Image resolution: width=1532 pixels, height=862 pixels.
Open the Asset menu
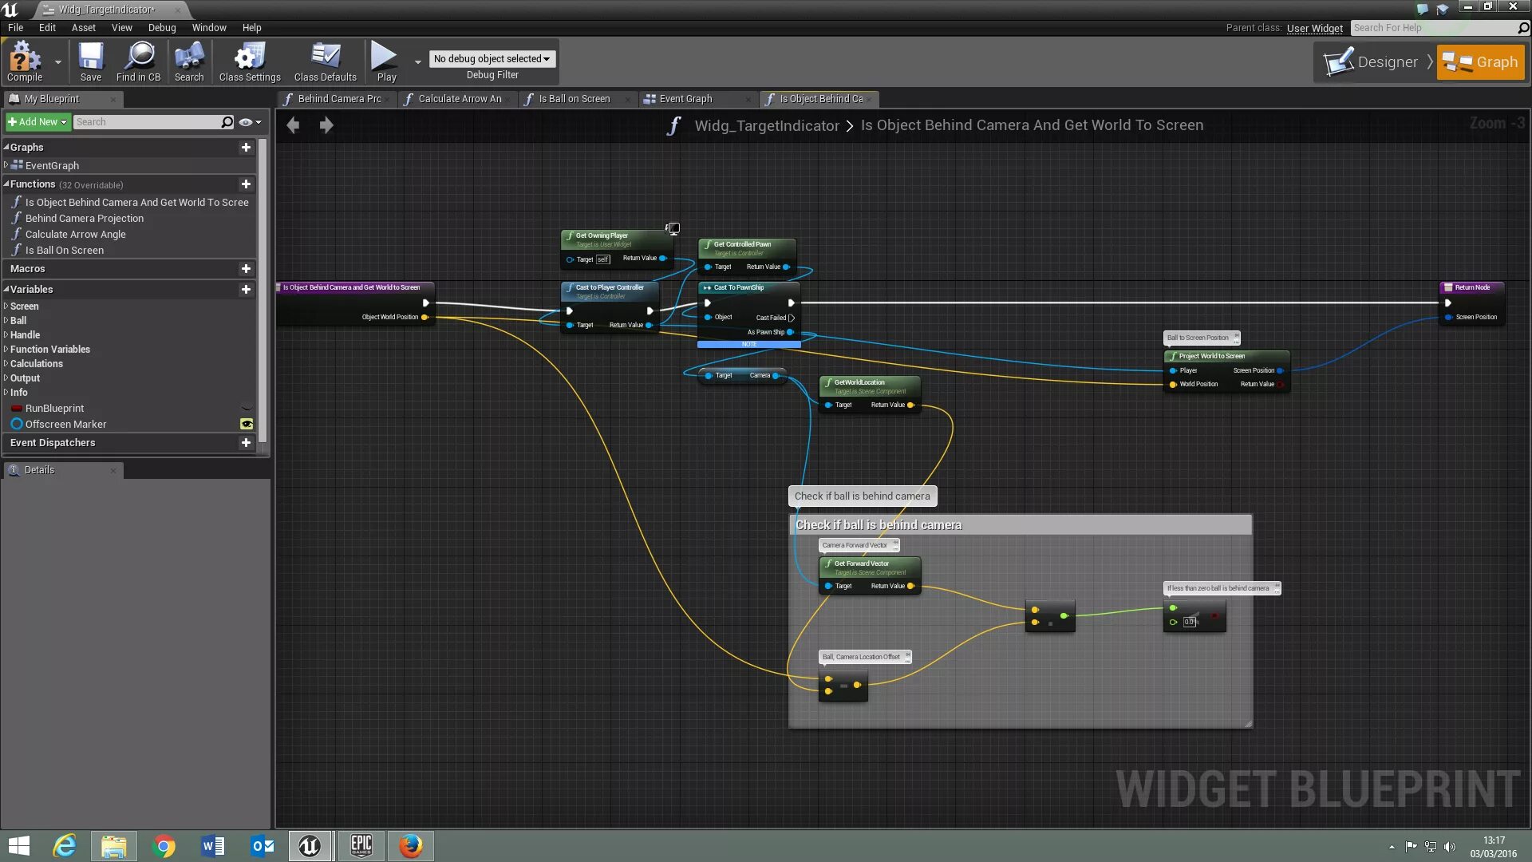(83, 27)
